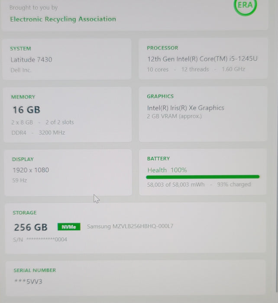This screenshot has height=303, width=278.
Task: Click the PROCESSOR heading
Action: click(162, 48)
